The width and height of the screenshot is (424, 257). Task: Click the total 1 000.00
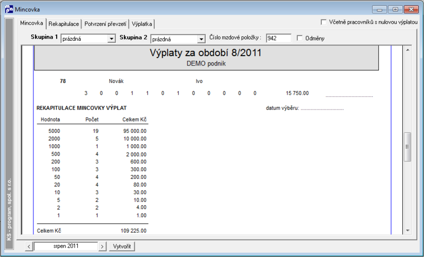[136, 146]
